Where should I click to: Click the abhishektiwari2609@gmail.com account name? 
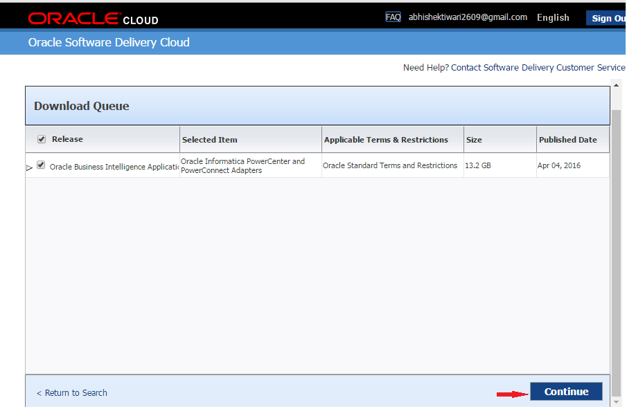[468, 17]
